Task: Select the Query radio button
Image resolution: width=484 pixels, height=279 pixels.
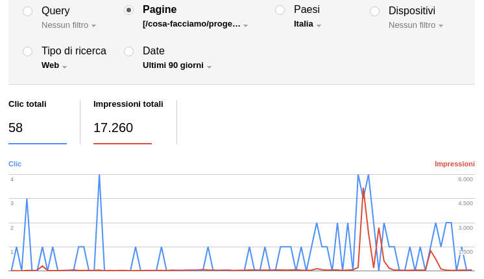Action: pyautogui.click(x=27, y=11)
